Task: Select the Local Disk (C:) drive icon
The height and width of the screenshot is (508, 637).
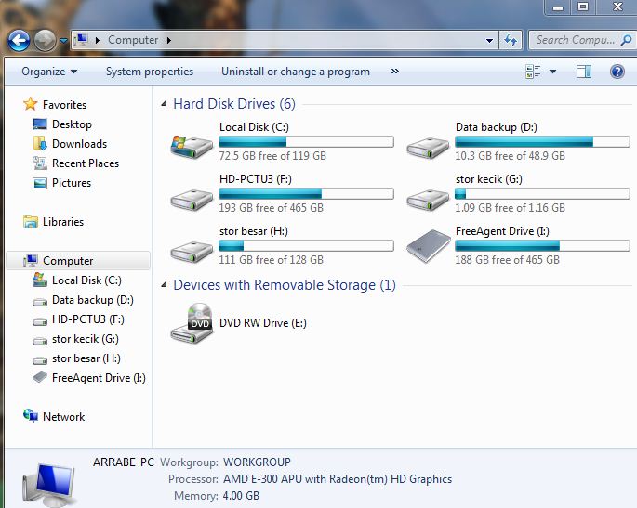Action: (192, 147)
